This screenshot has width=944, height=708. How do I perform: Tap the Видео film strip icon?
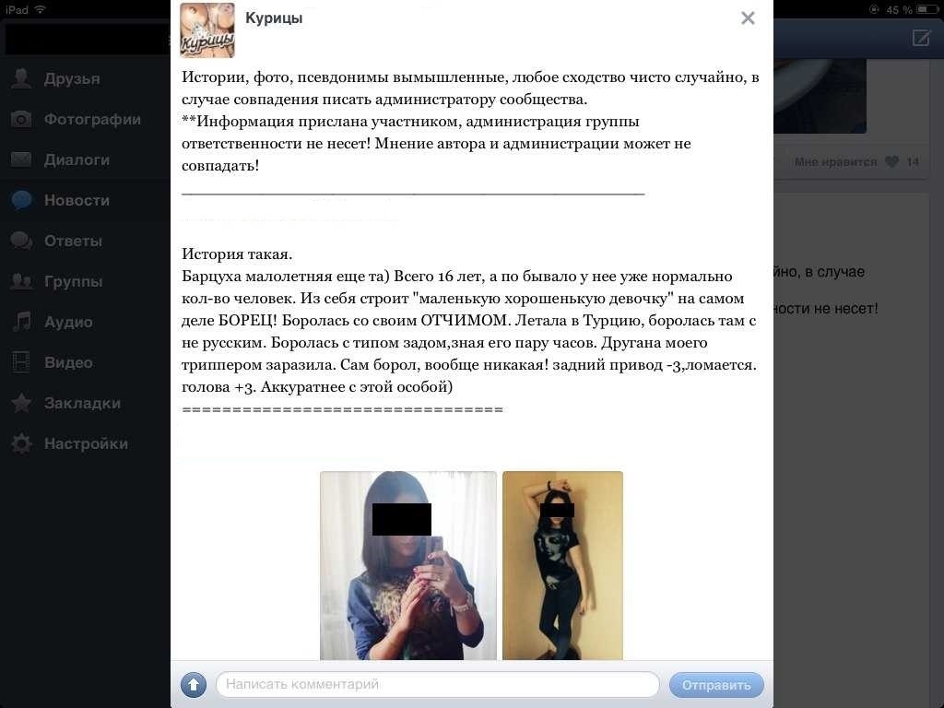[22, 361]
